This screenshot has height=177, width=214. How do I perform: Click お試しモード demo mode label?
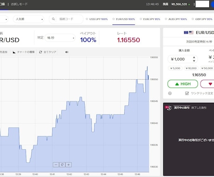click(x=19, y=4)
